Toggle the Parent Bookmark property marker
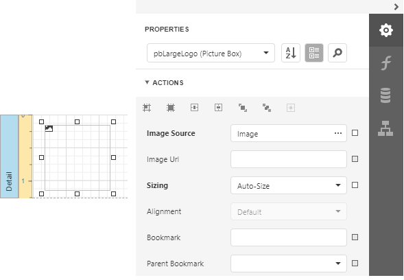 click(355, 264)
